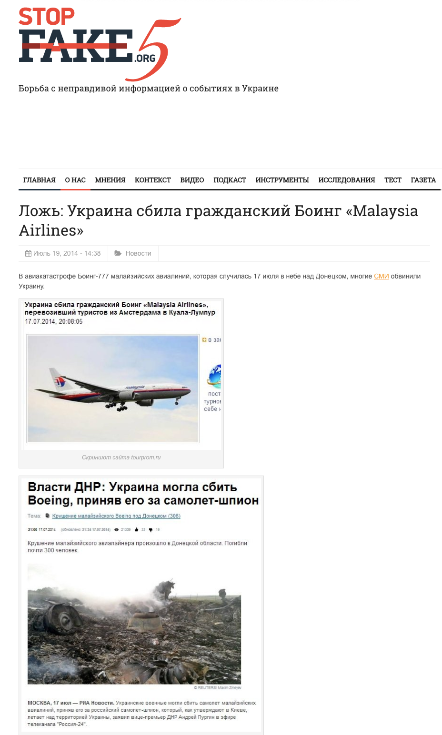Image resolution: width=442 pixels, height=735 pixels.
Task: Navigate to the ПОДКАСТ page
Action: tap(230, 180)
